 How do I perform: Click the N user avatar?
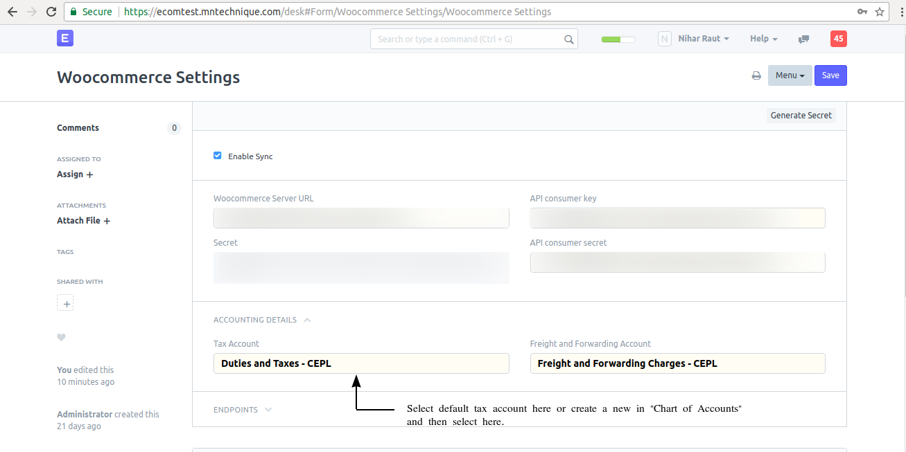(x=665, y=39)
